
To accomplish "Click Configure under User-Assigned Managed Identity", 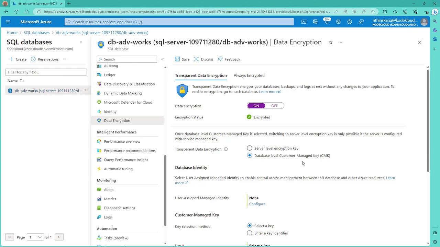I will pos(257,204).
